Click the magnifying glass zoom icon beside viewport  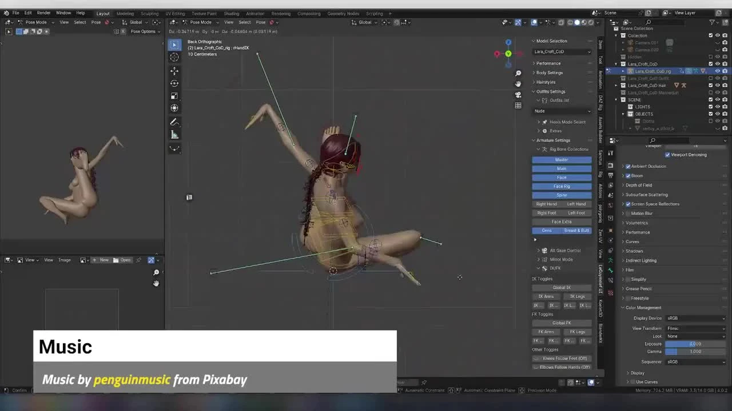tap(518, 73)
